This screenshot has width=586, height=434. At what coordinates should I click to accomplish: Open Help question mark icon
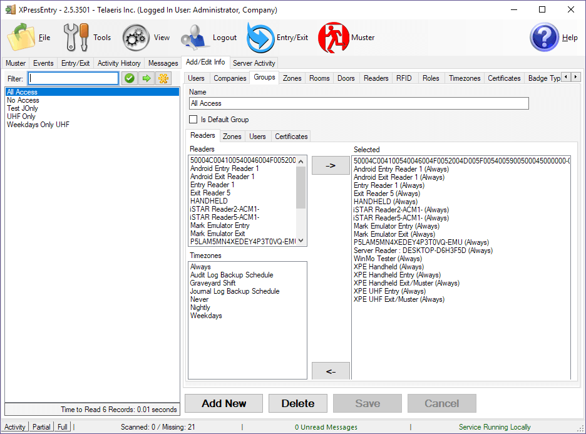pyautogui.click(x=544, y=38)
